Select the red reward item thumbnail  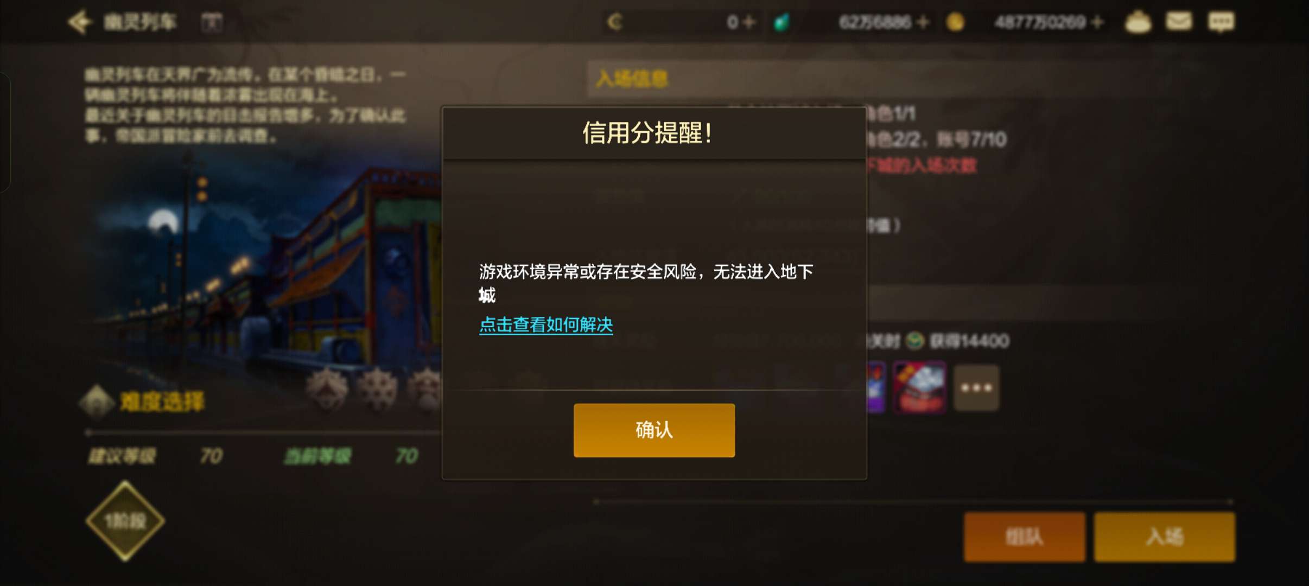pos(919,388)
